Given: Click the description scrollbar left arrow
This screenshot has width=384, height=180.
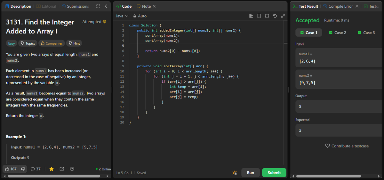Looking at the screenshot, I should pyautogui.click(x=4, y=176).
